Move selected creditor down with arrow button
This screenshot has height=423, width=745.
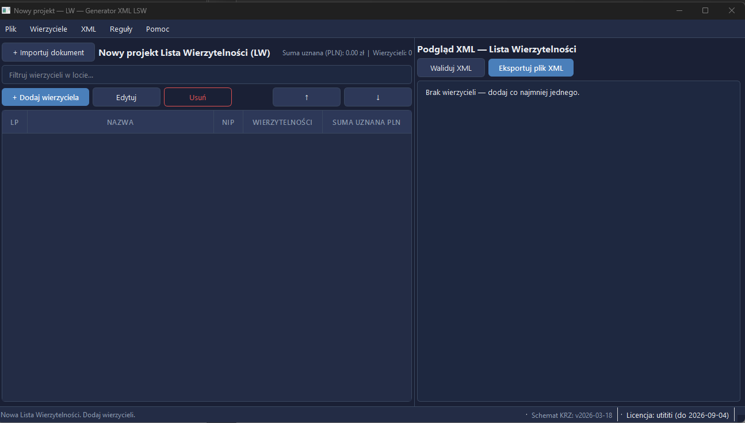click(x=378, y=97)
